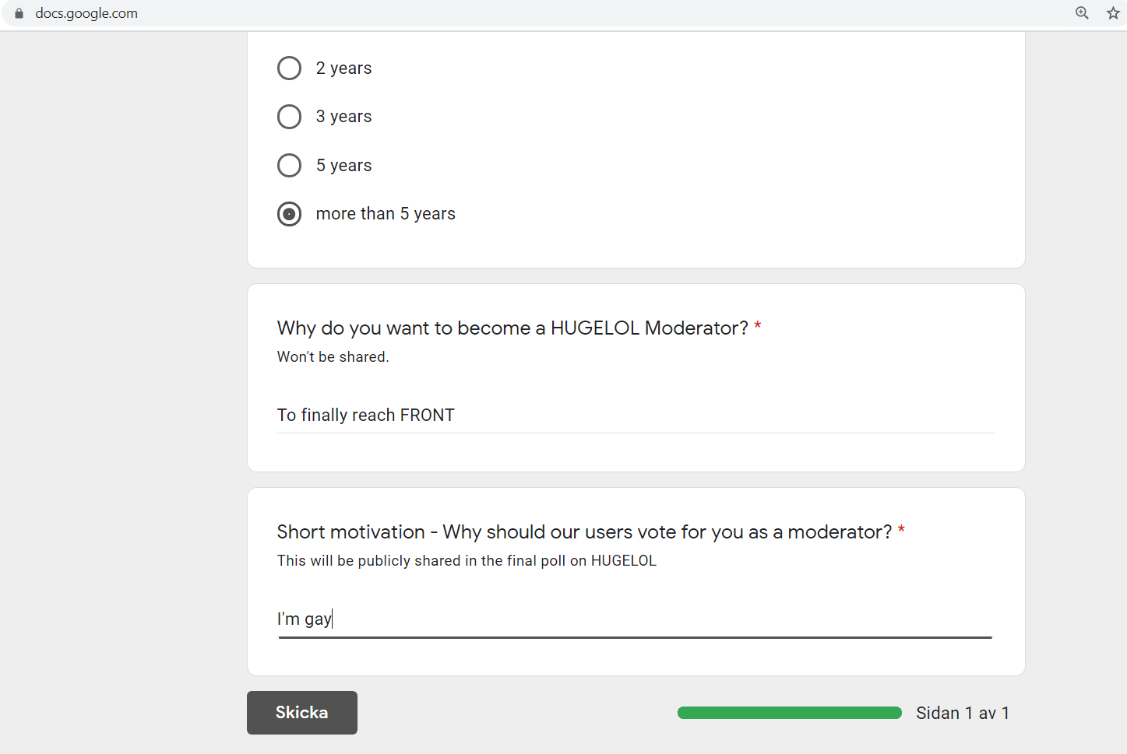
Task: Click the short motivation answer field
Action: (x=636, y=619)
